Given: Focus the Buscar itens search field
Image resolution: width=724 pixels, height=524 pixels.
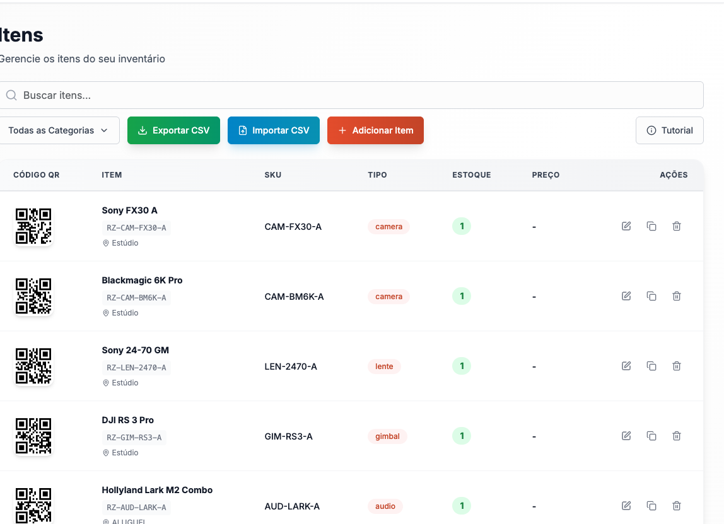Looking at the screenshot, I should tap(351, 96).
